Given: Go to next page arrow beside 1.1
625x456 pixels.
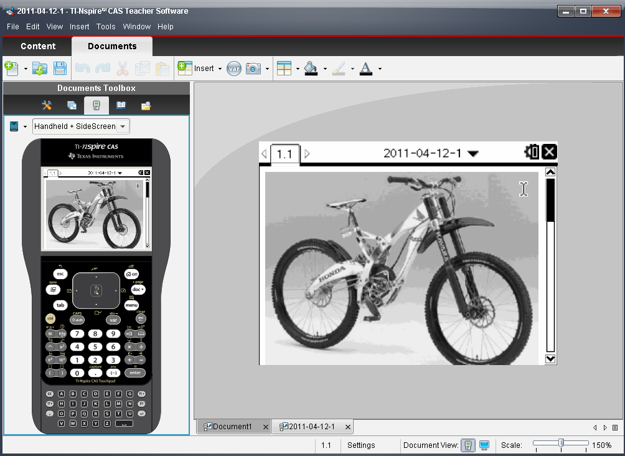Looking at the screenshot, I should pyautogui.click(x=307, y=154).
